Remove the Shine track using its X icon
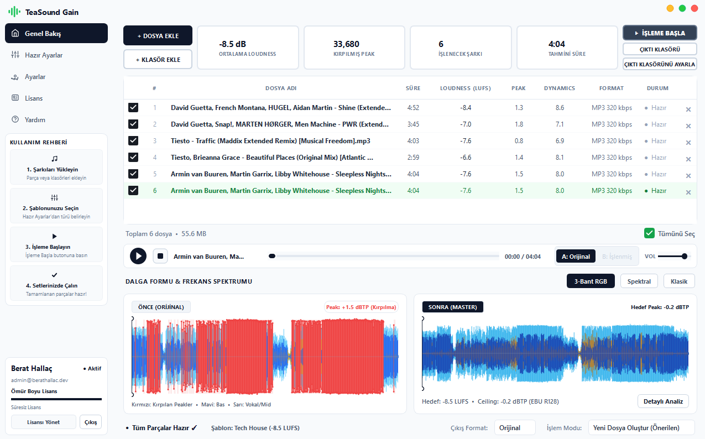705x439 pixels. coord(688,109)
